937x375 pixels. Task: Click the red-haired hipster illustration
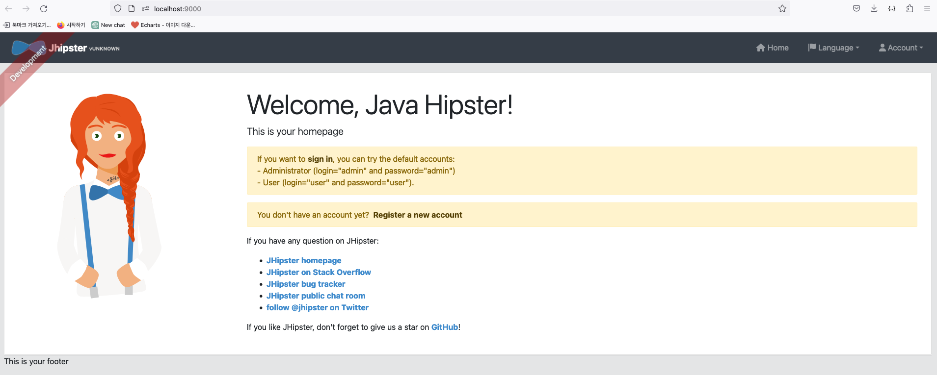[109, 196]
